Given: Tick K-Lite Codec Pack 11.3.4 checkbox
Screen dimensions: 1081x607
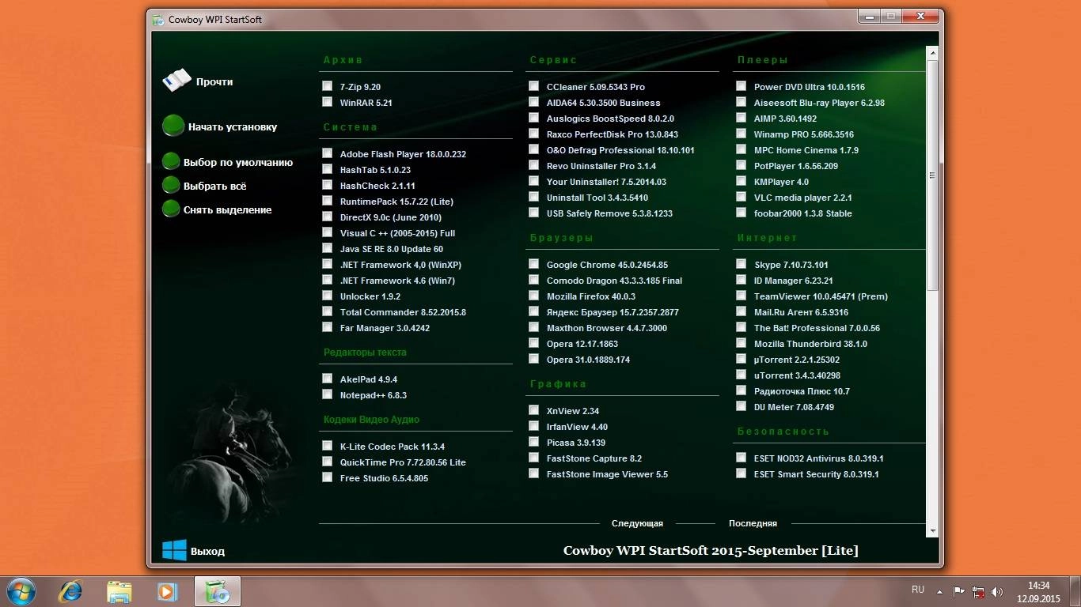Looking at the screenshot, I should click(x=327, y=446).
